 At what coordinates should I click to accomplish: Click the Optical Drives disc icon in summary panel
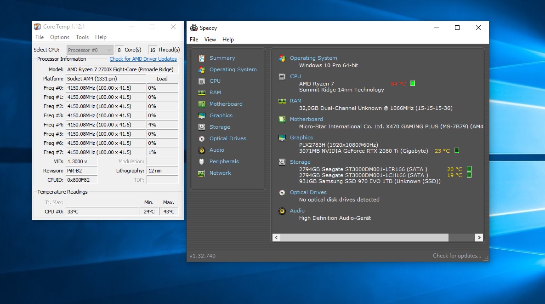click(282, 192)
